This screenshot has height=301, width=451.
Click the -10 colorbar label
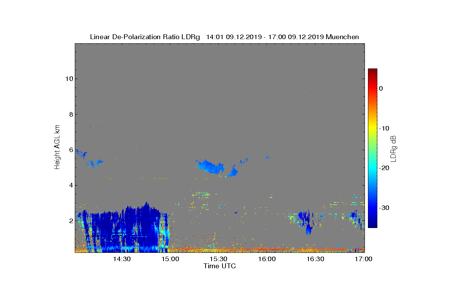(x=384, y=128)
